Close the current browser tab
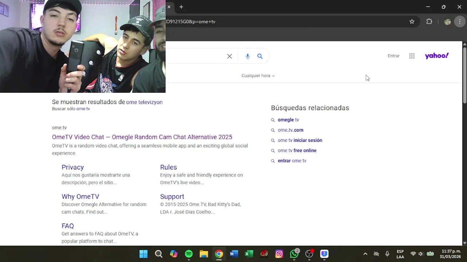467x262 pixels. point(169,7)
